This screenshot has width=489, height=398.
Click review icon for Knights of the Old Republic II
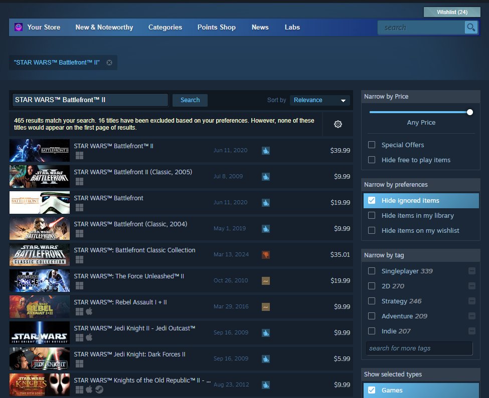point(266,385)
